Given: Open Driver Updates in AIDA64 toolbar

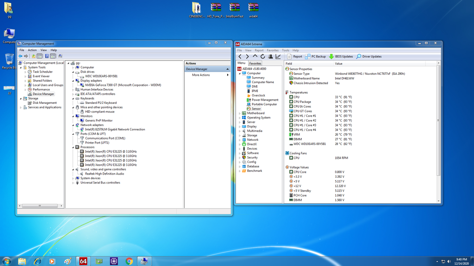Looking at the screenshot, I should 368,56.
